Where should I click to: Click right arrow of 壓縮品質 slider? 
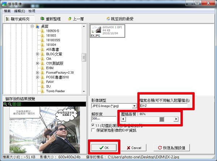[176, 119]
